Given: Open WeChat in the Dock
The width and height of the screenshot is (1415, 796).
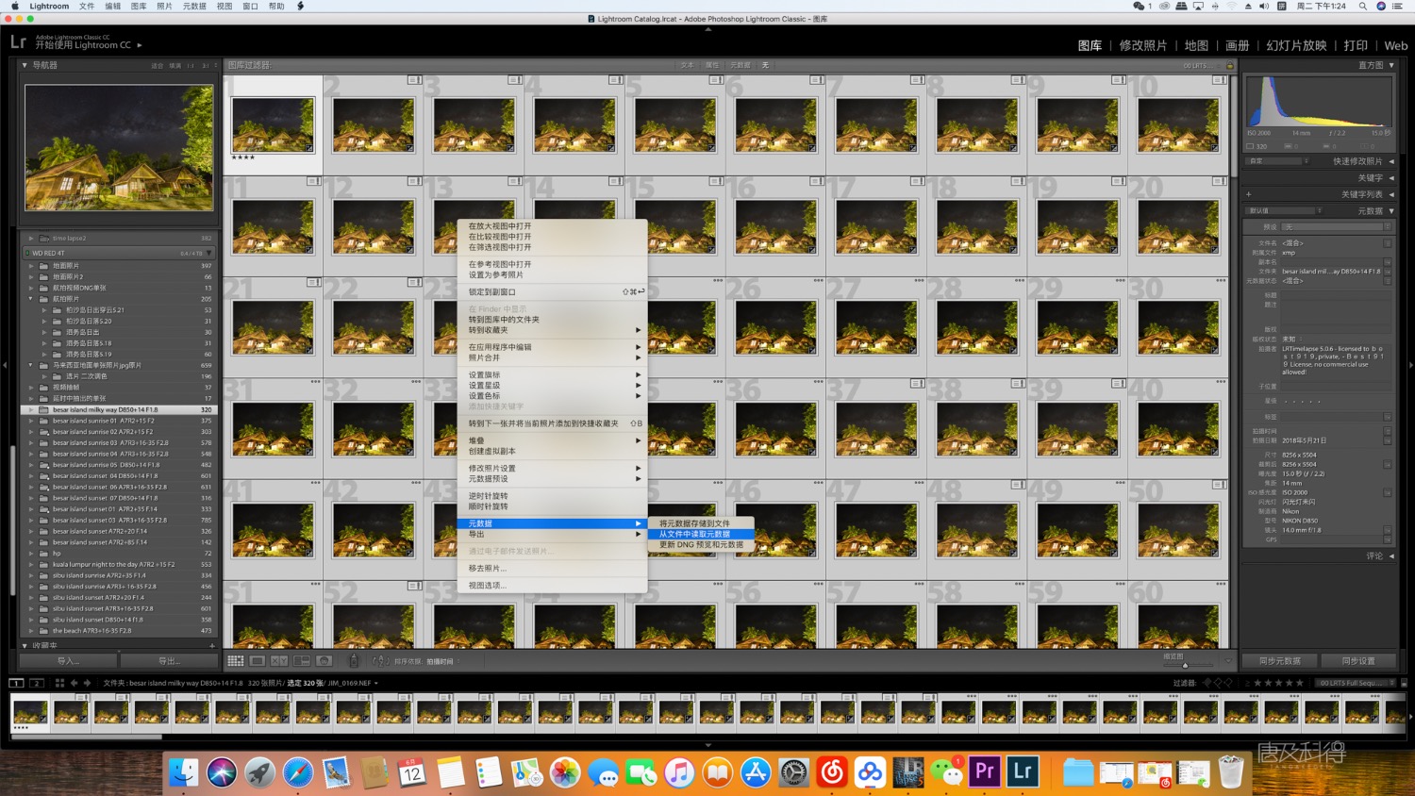Looking at the screenshot, I should [946, 771].
